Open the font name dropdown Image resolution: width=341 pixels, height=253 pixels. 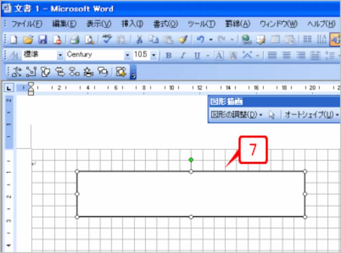(x=127, y=55)
